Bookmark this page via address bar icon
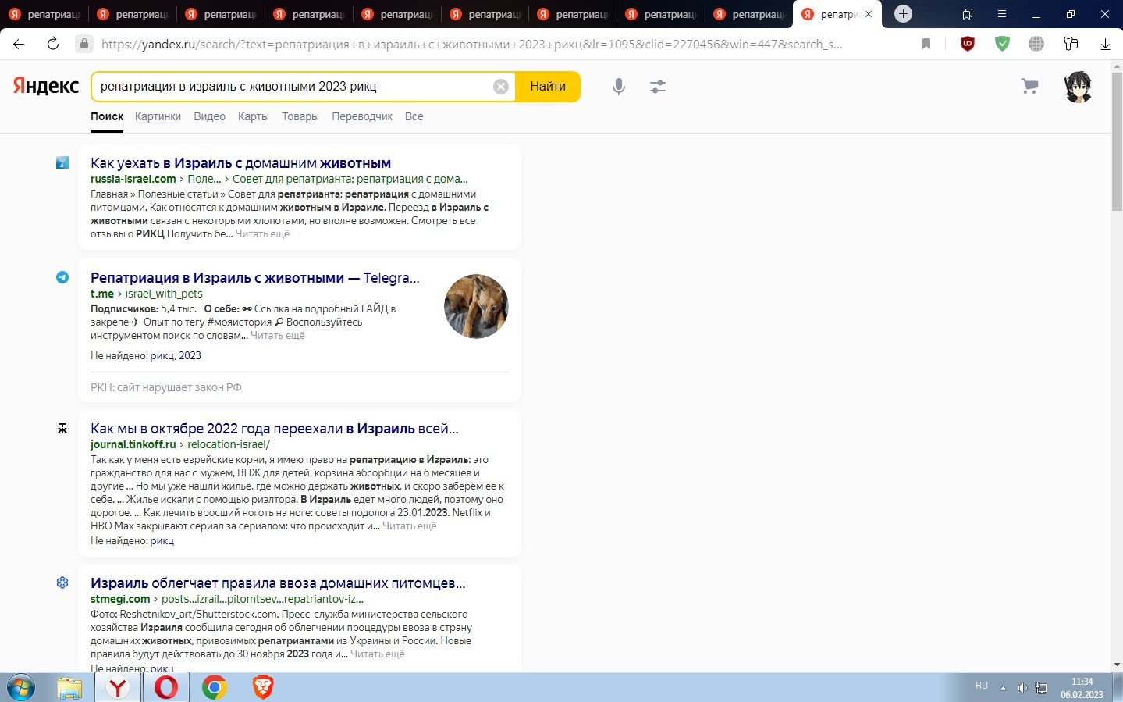Image resolution: width=1123 pixels, height=702 pixels. (x=926, y=44)
